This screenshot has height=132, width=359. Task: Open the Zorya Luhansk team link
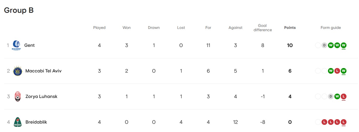41,96
